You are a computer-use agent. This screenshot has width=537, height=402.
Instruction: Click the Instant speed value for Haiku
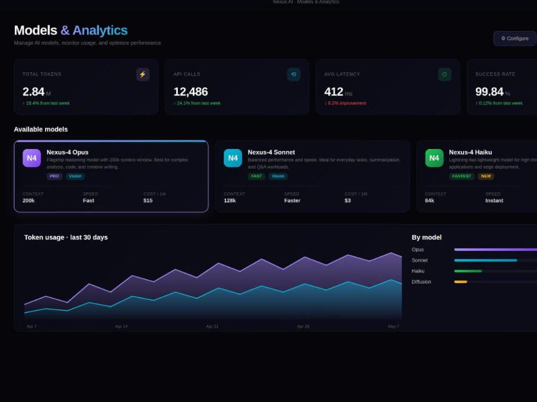click(494, 200)
